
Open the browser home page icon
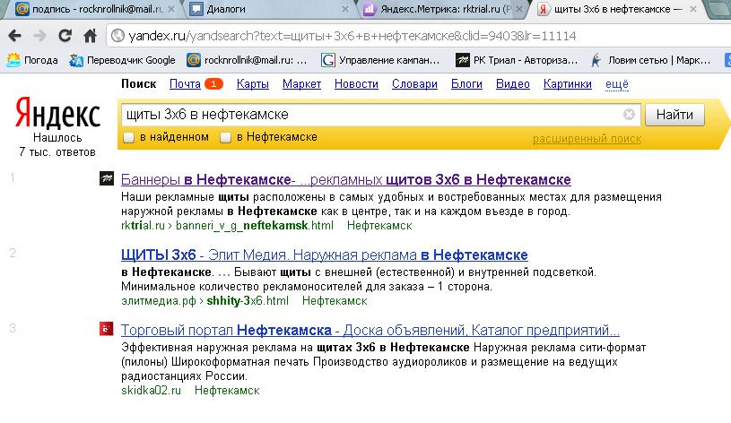(x=90, y=36)
